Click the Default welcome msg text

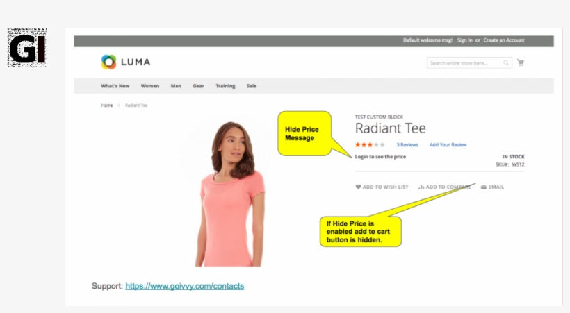[x=427, y=40]
